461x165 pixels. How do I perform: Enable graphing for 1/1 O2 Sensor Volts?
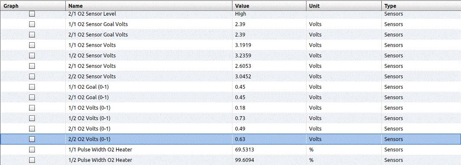pos(32,45)
